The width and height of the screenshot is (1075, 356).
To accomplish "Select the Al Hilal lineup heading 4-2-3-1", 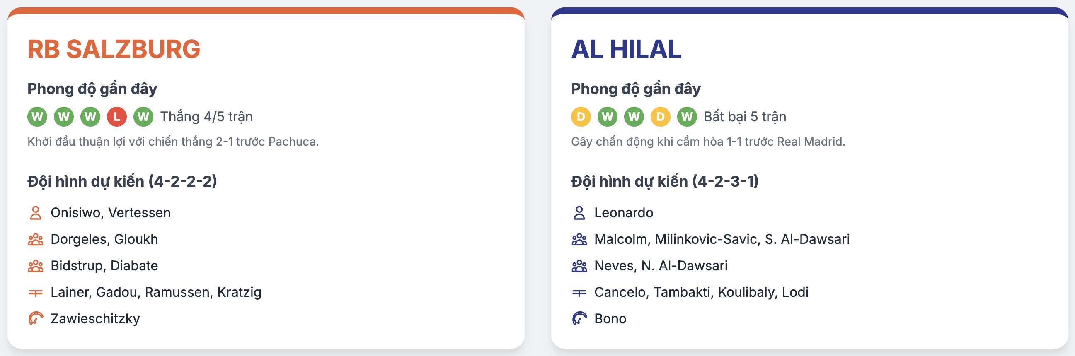I will tap(665, 182).
